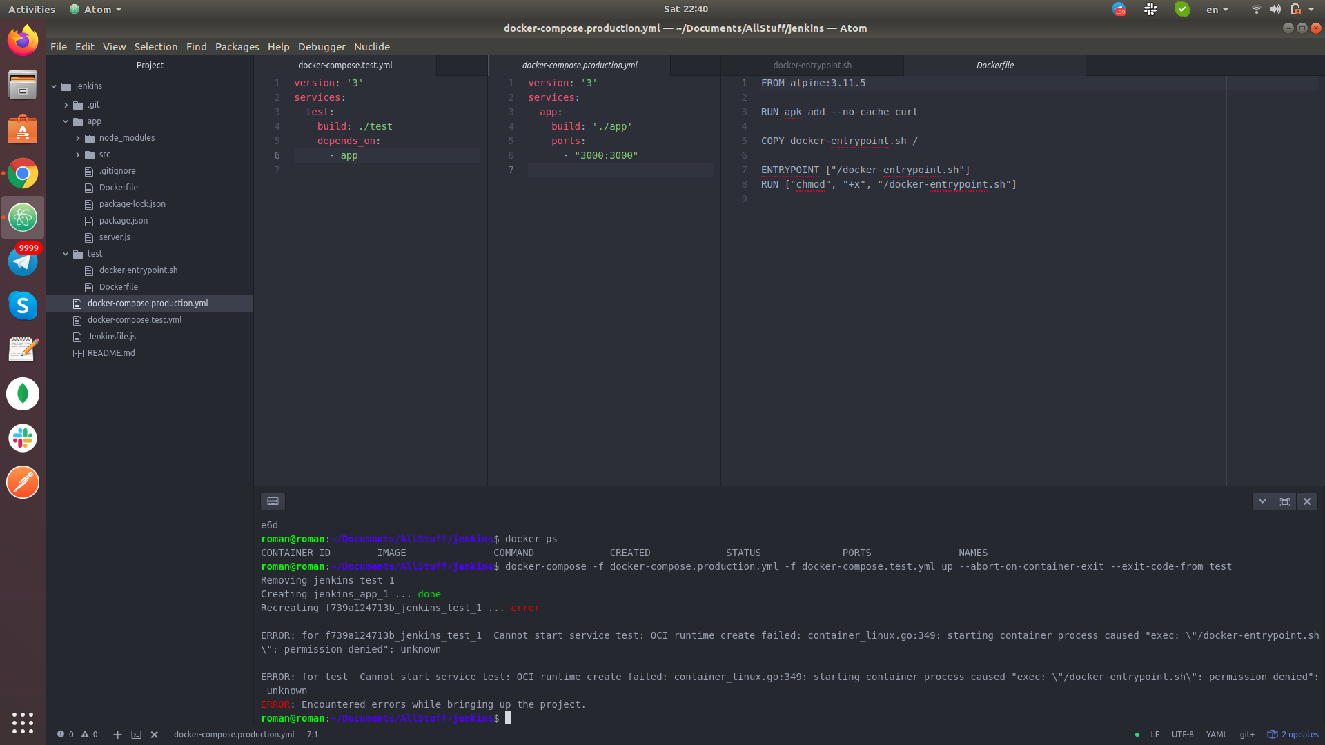Click Slack tray icon in top bar
Screen dimensions: 1325x745
[1150, 9]
